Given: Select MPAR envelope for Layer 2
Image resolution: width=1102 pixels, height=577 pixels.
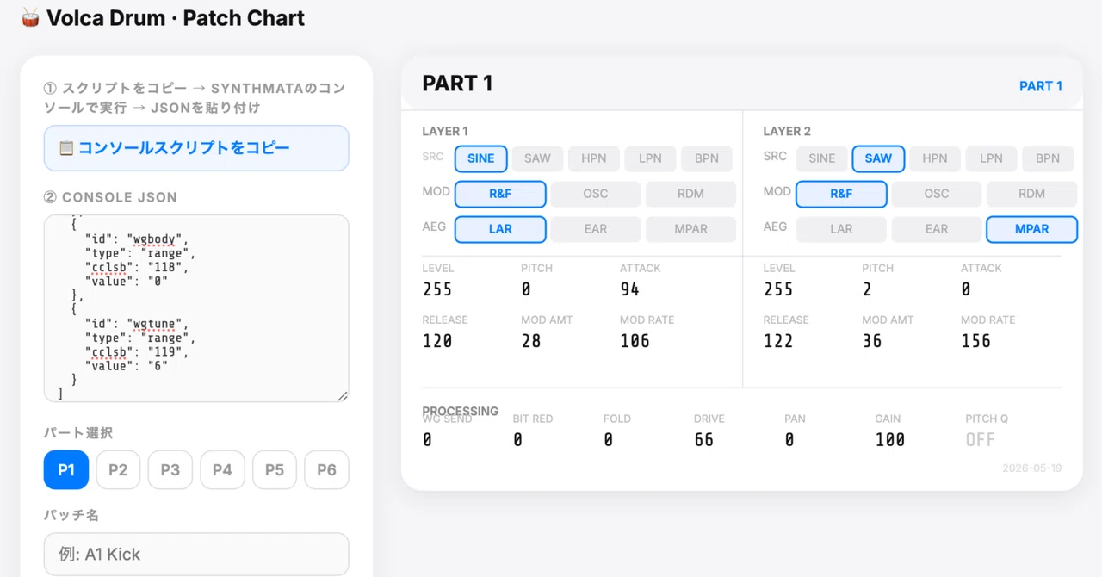Looking at the screenshot, I should pos(1032,229).
